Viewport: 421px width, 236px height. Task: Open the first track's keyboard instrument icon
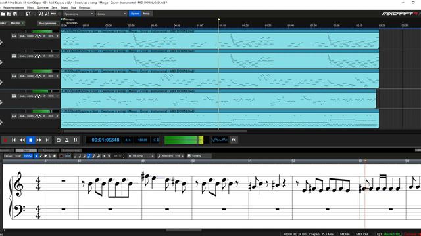point(14,36)
